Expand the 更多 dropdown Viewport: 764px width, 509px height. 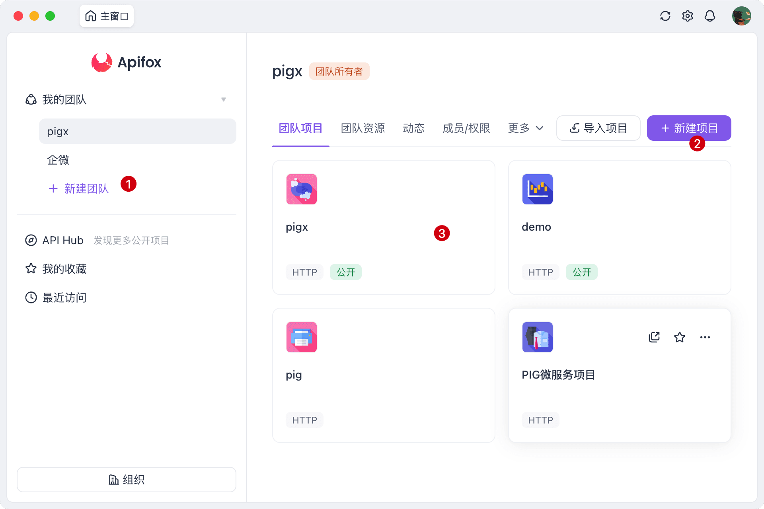(526, 128)
